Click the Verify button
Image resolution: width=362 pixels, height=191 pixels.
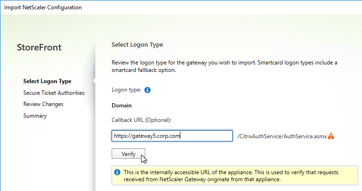pyautogui.click(x=128, y=154)
